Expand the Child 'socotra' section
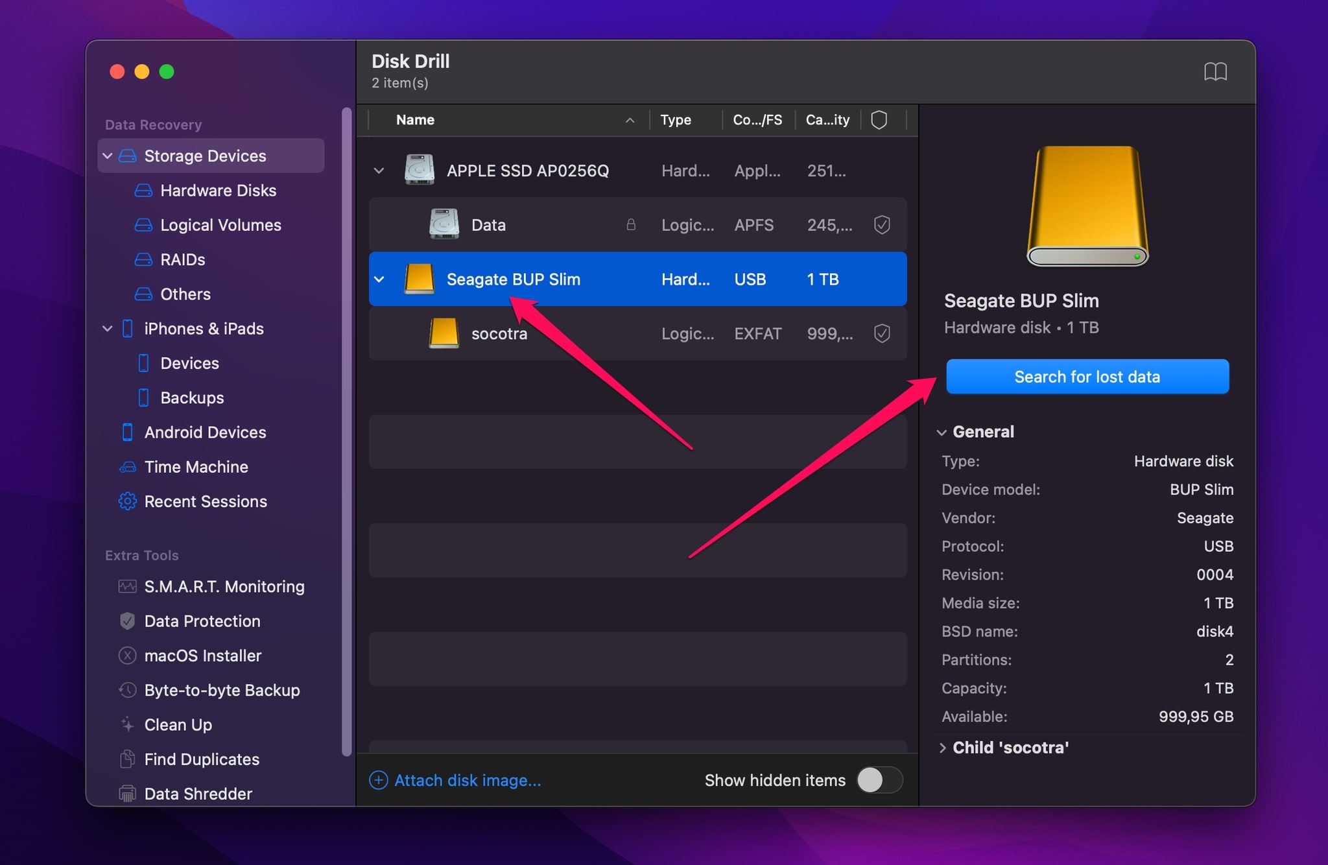This screenshot has height=865, width=1328. tap(943, 747)
